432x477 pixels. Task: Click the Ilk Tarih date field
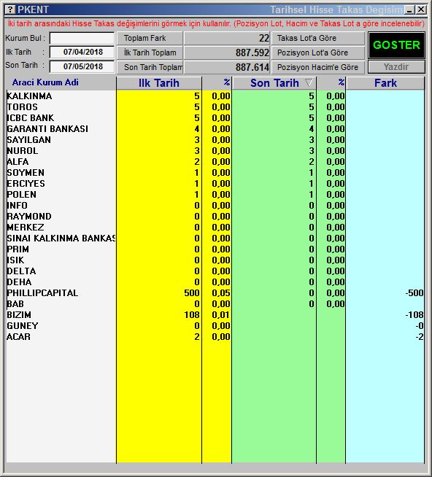click(82, 52)
